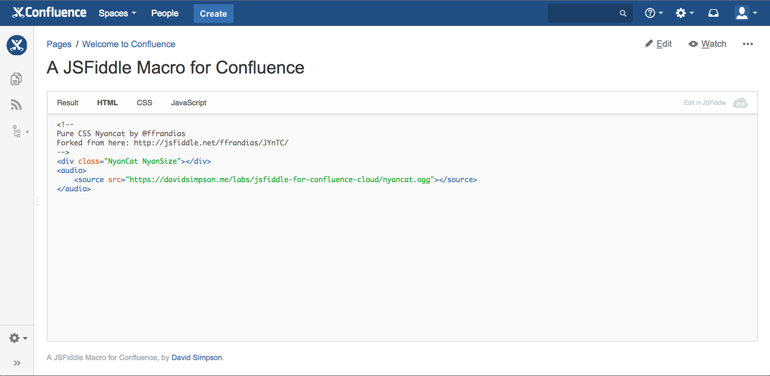Switch to the Result tab
Screen dimensions: 770x376
tap(68, 103)
